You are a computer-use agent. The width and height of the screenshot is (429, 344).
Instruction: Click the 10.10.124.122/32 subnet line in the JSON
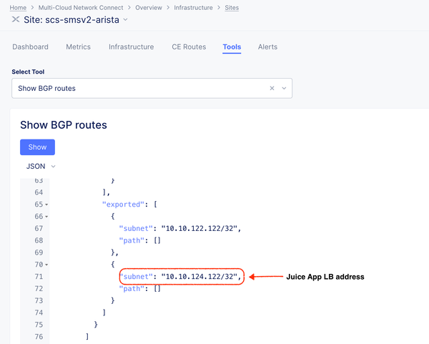182,276
